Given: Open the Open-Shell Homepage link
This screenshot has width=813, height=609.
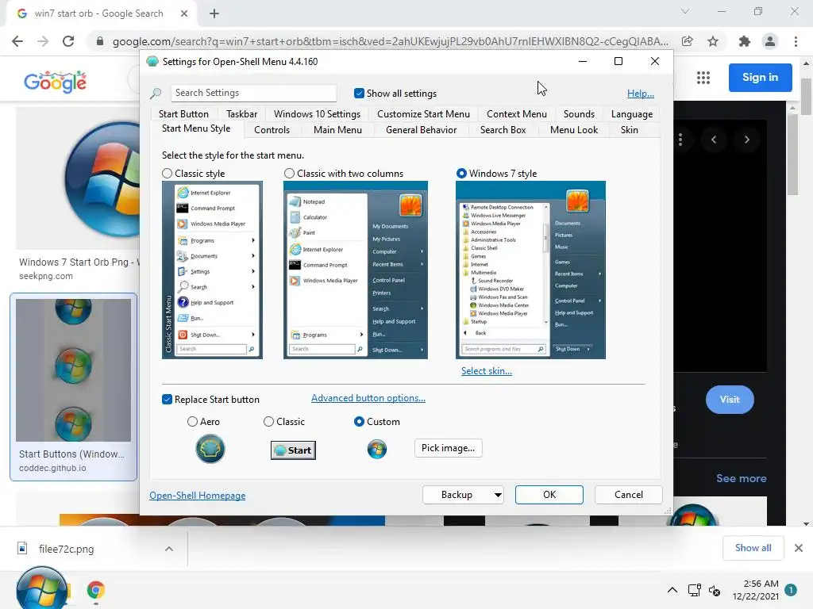Looking at the screenshot, I should click(198, 496).
